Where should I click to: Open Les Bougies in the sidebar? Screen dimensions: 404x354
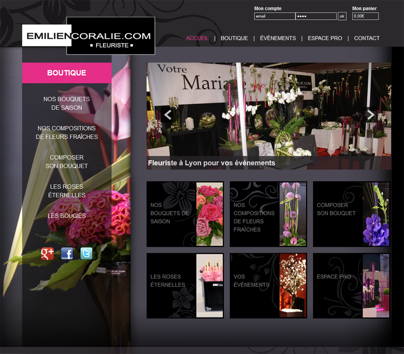coord(67,216)
